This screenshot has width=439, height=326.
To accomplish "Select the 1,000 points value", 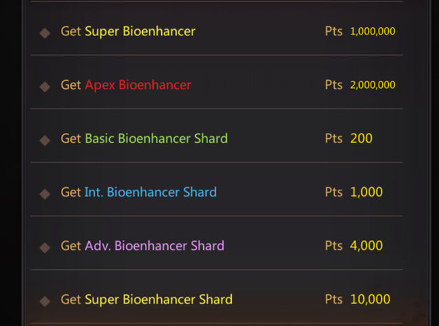I will (x=367, y=192).
